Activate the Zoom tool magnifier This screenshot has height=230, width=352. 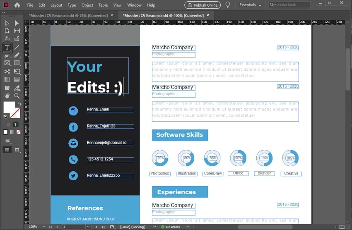coord(17,96)
